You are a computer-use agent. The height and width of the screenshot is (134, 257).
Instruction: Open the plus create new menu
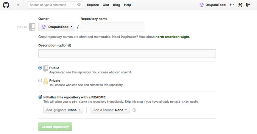click(x=232, y=5)
